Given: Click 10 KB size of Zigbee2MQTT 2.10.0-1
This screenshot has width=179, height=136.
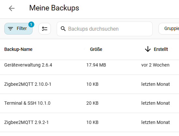Looking at the screenshot, I should (x=92, y=84).
